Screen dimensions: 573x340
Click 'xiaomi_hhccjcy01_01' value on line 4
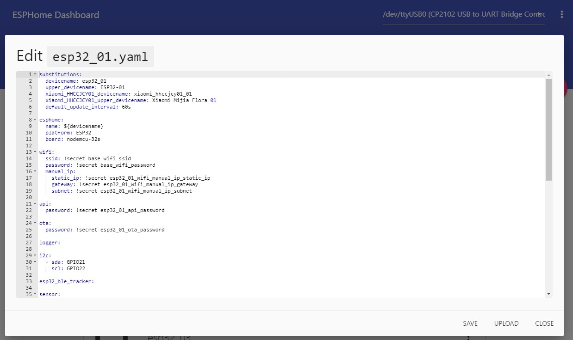tap(162, 94)
